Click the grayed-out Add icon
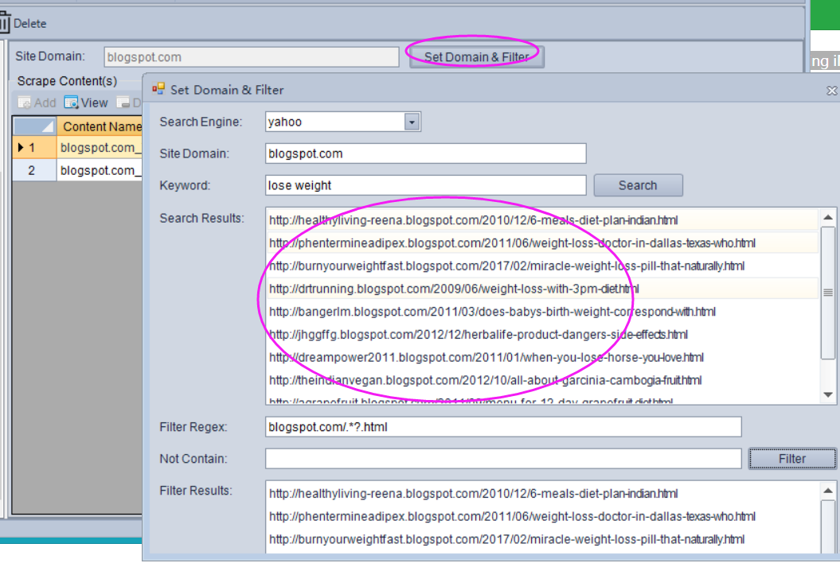 click(x=25, y=103)
